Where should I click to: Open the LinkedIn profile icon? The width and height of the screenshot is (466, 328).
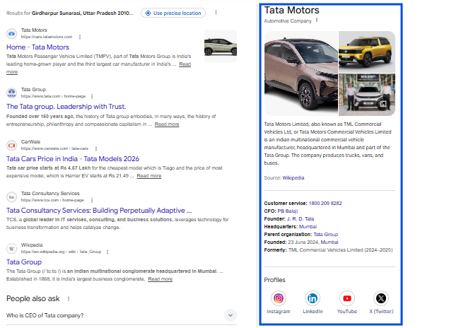313,298
